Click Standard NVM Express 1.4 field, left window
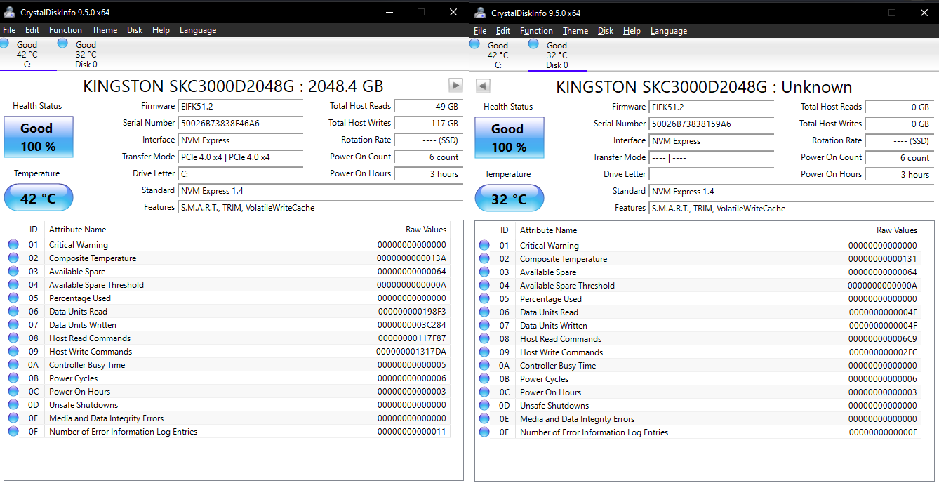Image resolution: width=939 pixels, height=483 pixels. coord(321,190)
